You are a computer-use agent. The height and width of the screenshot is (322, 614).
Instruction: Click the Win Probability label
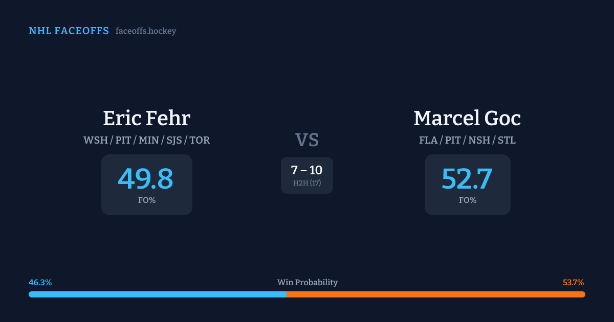click(307, 283)
